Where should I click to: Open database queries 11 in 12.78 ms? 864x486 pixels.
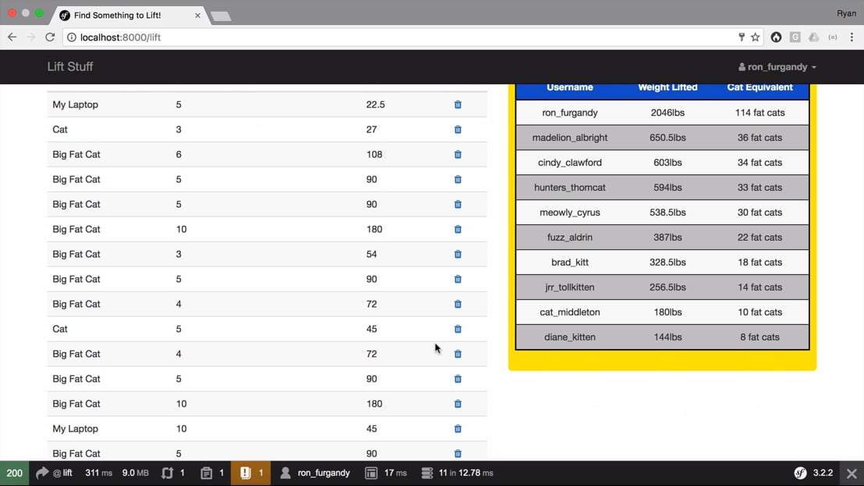(458, 473)
